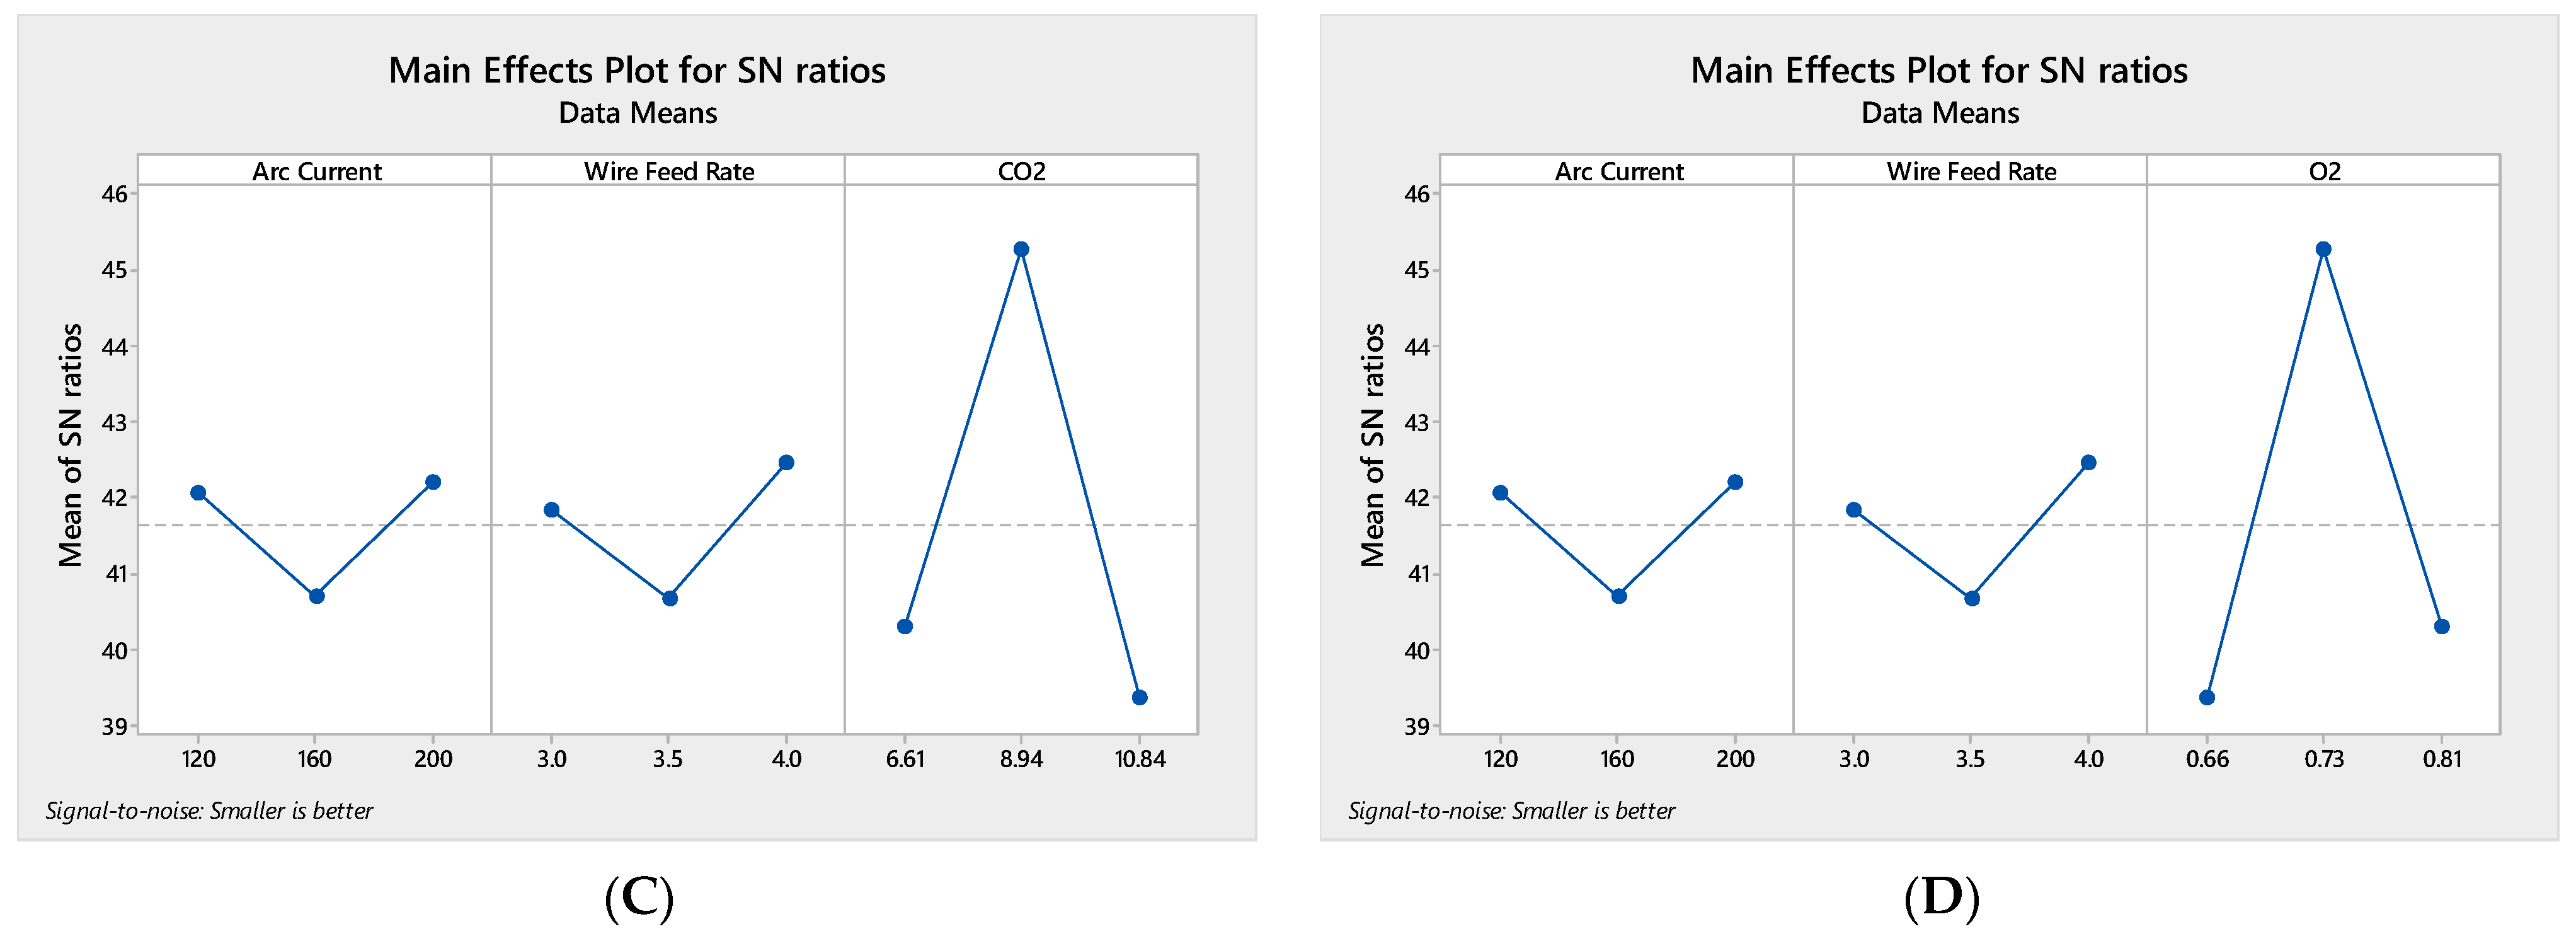Select the Main Effects Plot title in plot C
The width and height of the screenshot is (2576, 936).
point(637,70)
